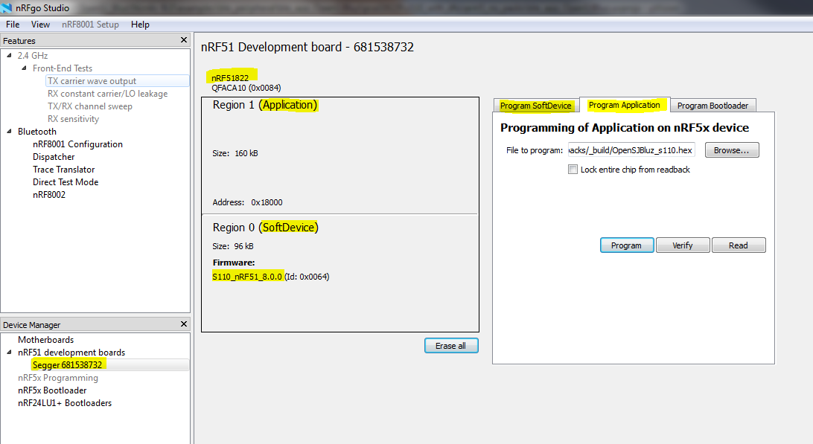Image resolution: width=813 pixels, height=444 pixels.
Task: Click Region 0 (SoftDevice) heading
Action: [x=266, y=228]
